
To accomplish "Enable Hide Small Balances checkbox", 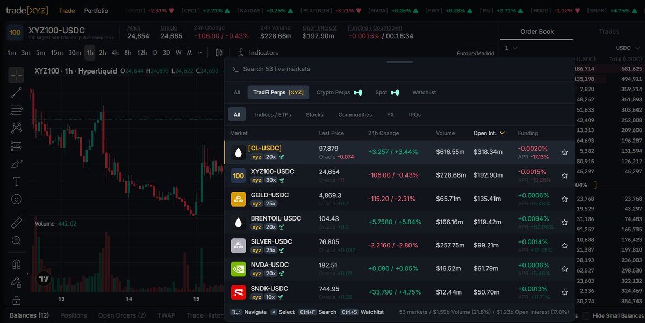I will (x=585, y=316).
